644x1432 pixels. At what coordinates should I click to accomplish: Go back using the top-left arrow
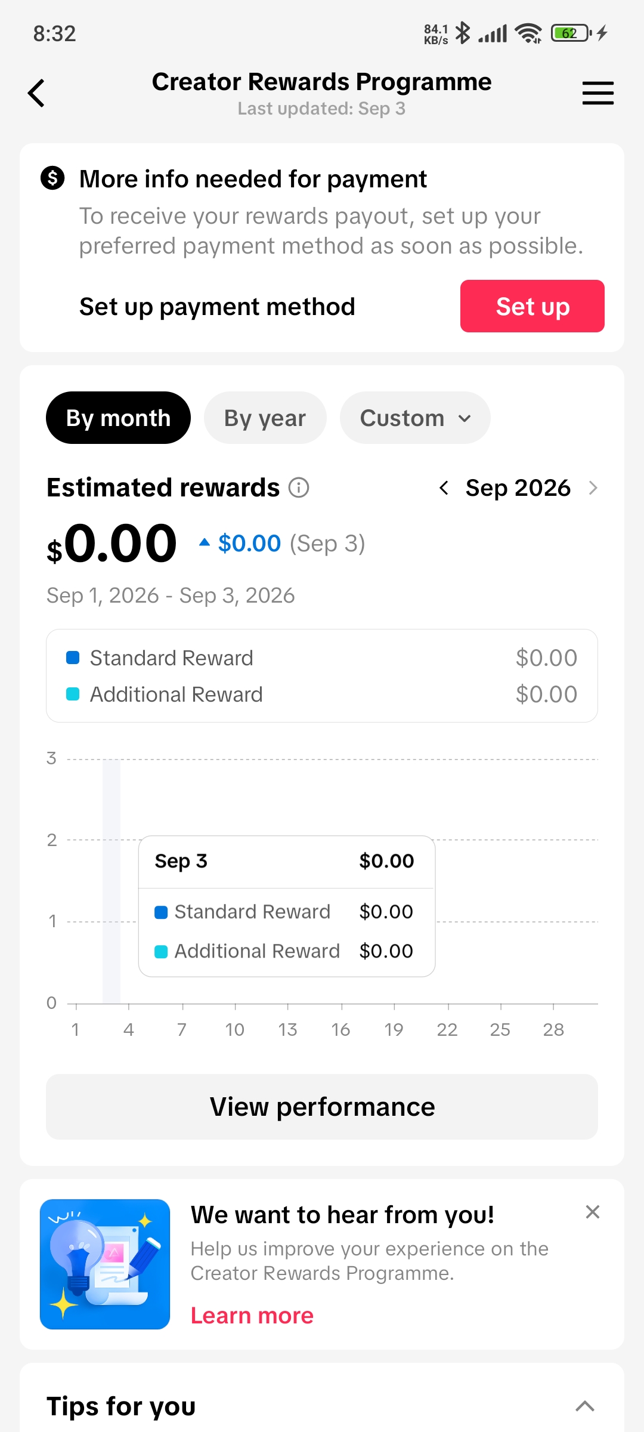[x=36, y=93]
